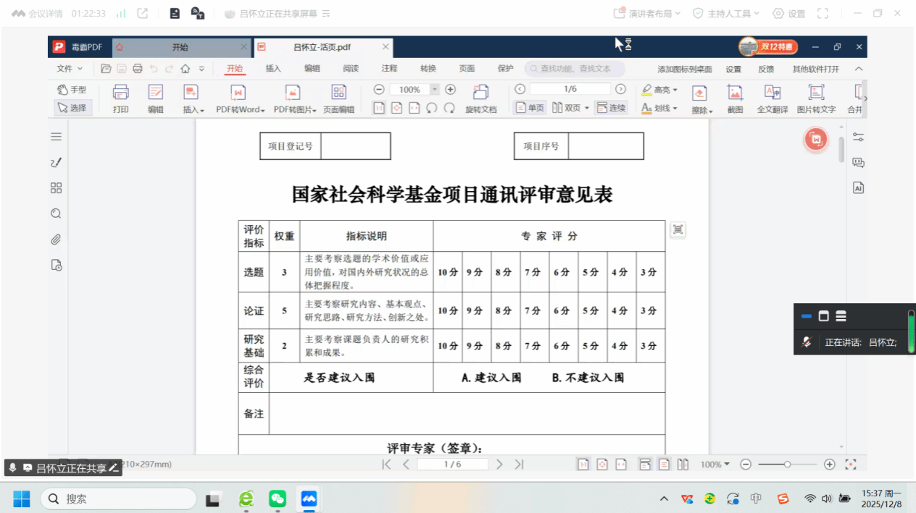Screen dimensions: 916x513
Task: Click 添加图标到桌面 link
Action: click(684, 69)
